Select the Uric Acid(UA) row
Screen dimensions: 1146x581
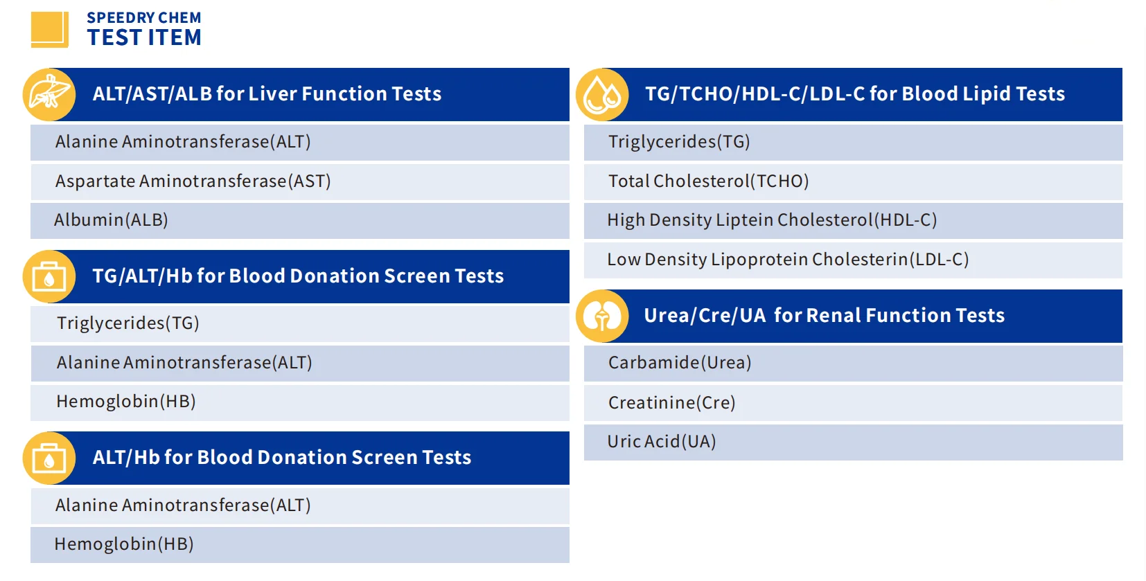point(853,442)
